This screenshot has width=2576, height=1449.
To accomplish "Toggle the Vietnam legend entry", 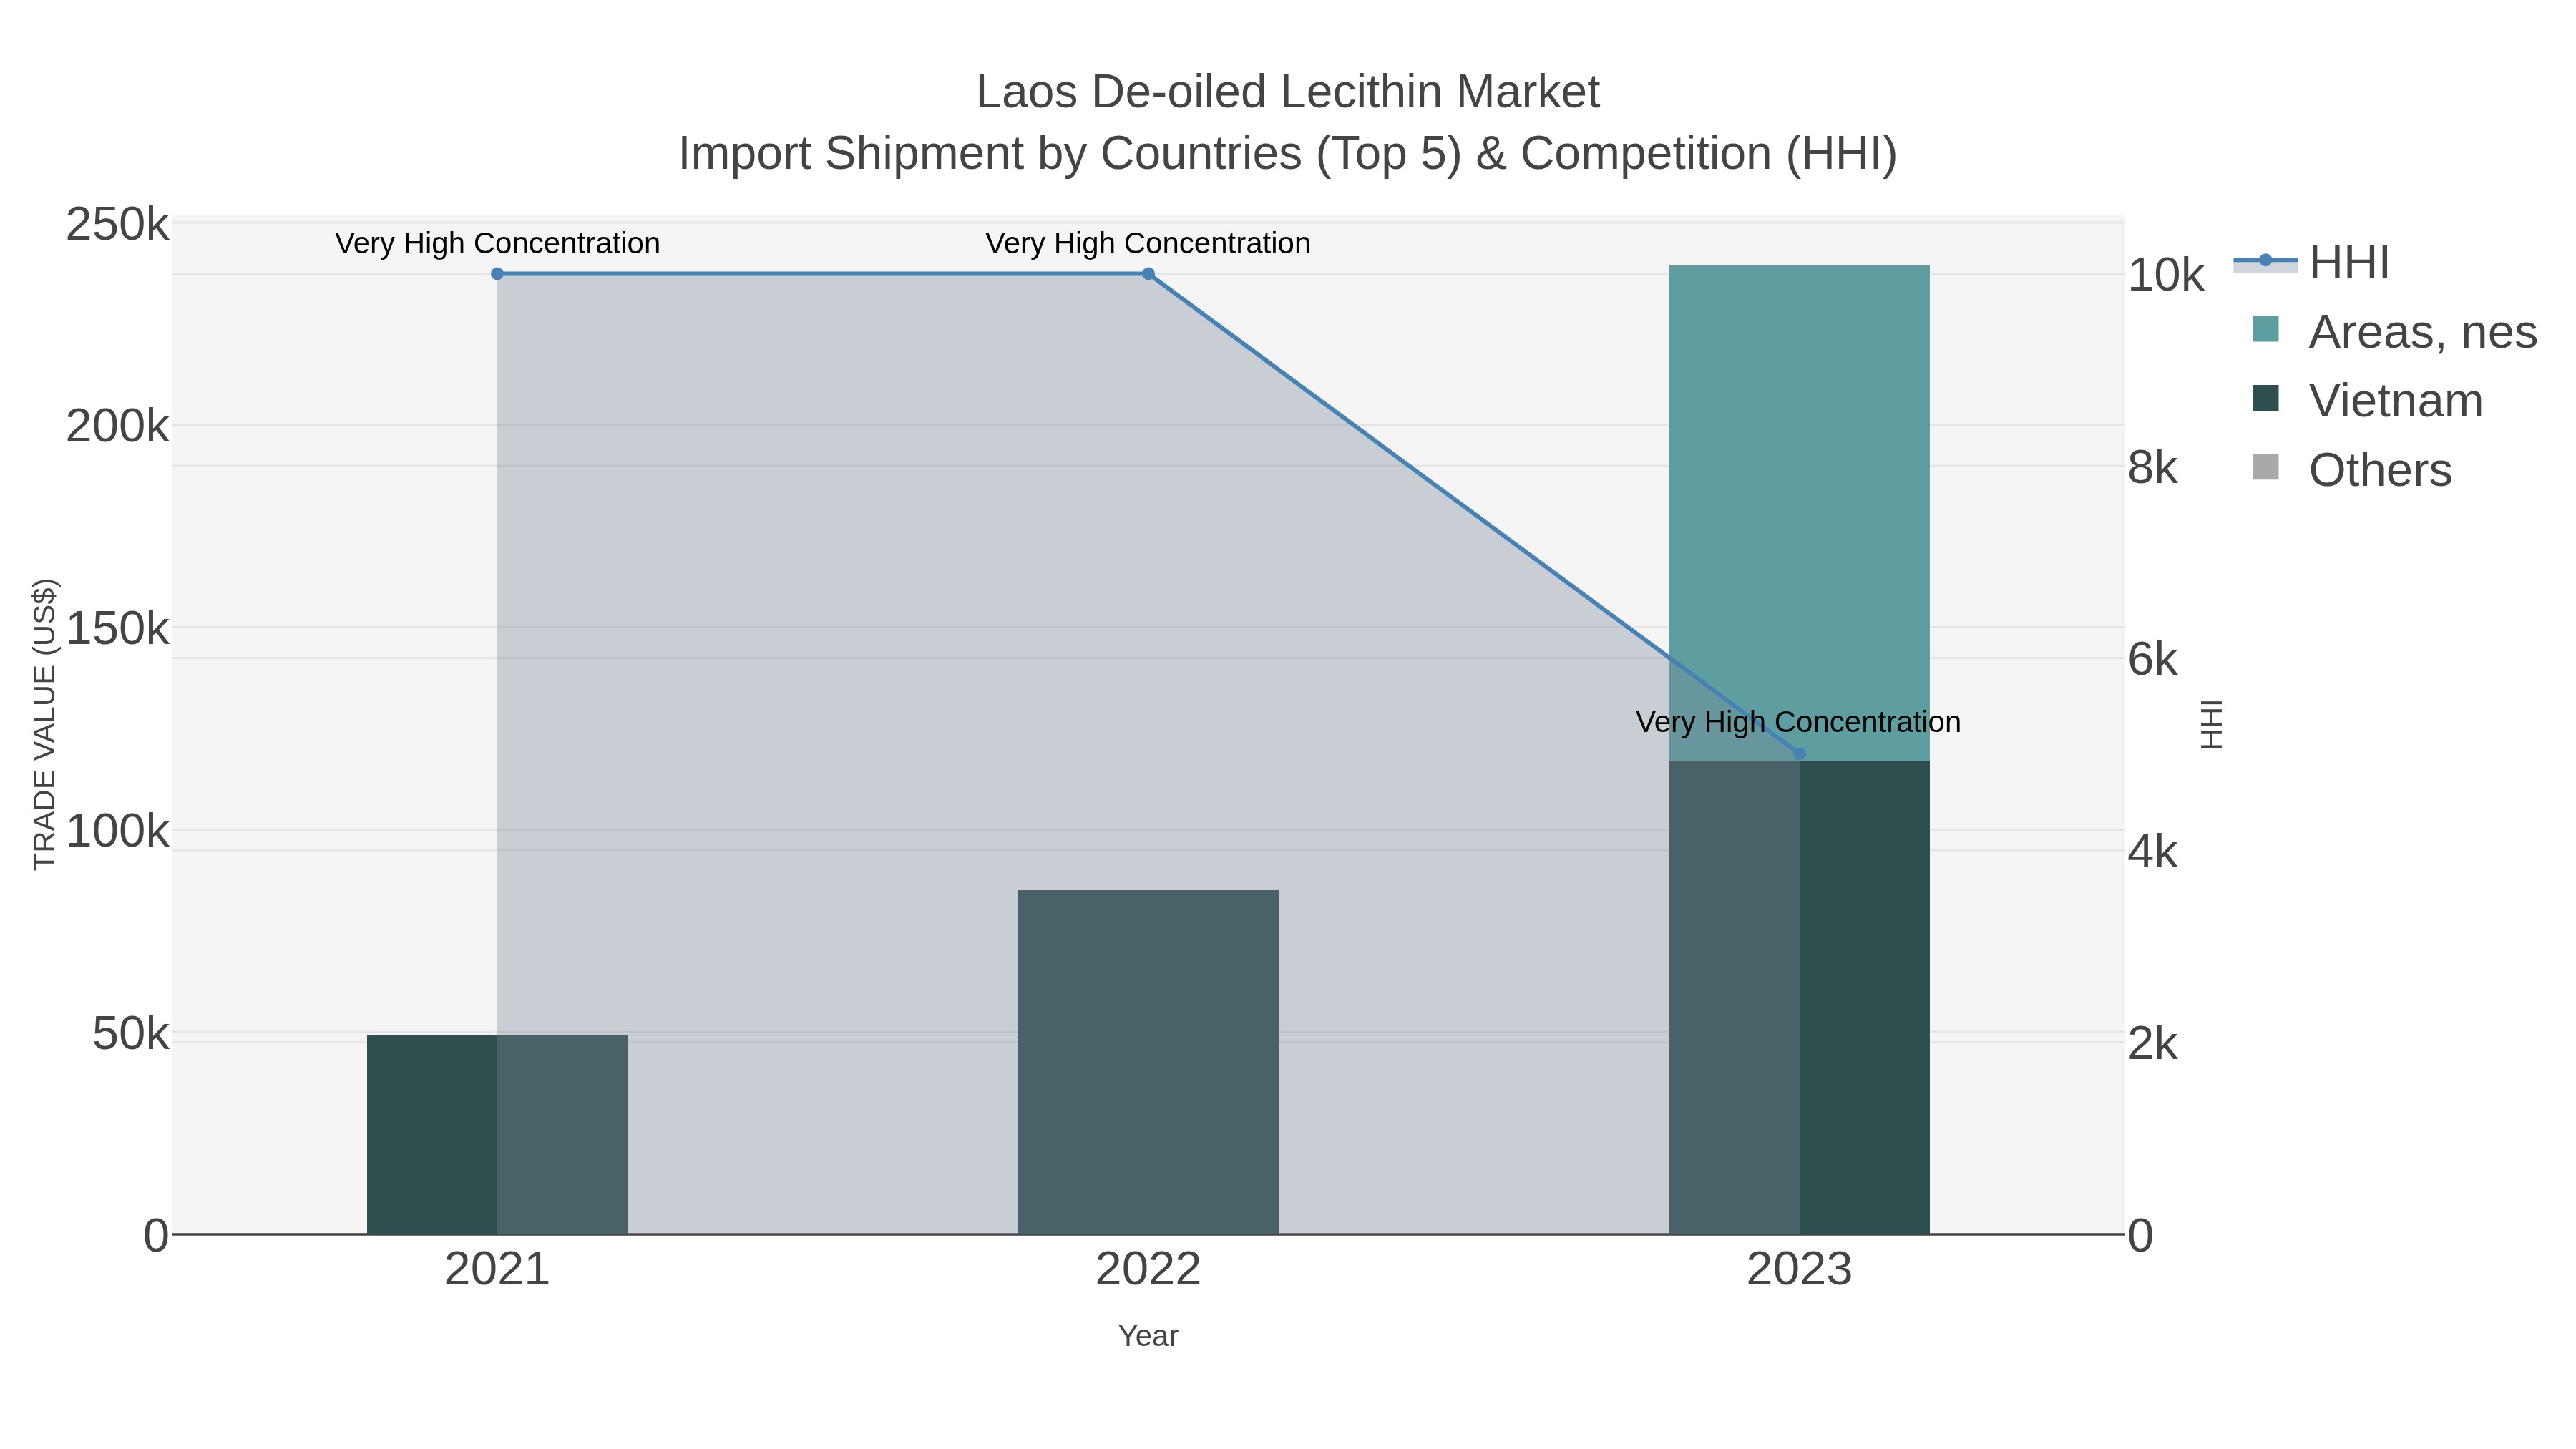I will tap(2367, 401).
